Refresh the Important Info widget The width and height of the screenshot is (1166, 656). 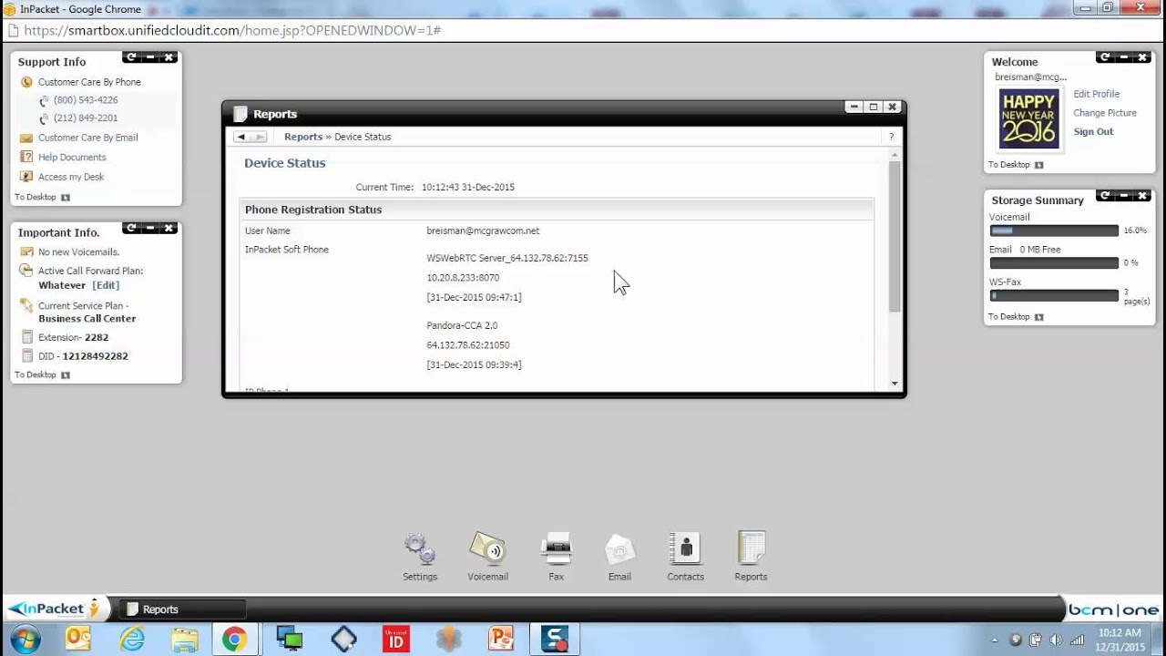pyautogui.click(x=131, y=228)
